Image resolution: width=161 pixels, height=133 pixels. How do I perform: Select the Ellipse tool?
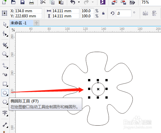click(x=5, y=93)
